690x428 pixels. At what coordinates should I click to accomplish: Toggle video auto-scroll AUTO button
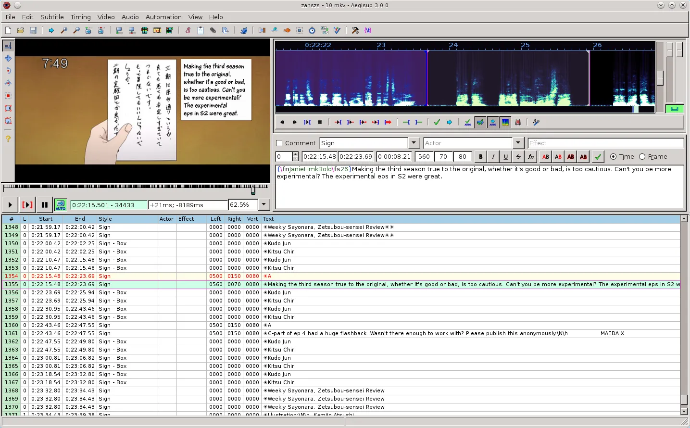(61, 205)
